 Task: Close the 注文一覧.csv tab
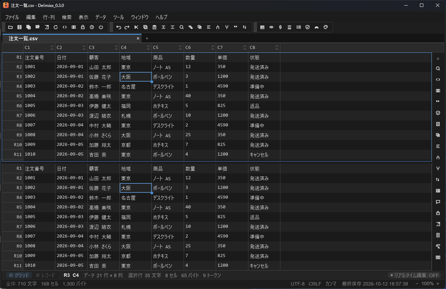coord(138,39)
